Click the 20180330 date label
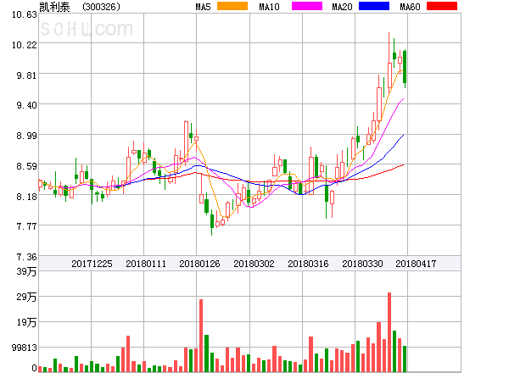The height and width of the screenshot is (373, 509). pos(362,264)
